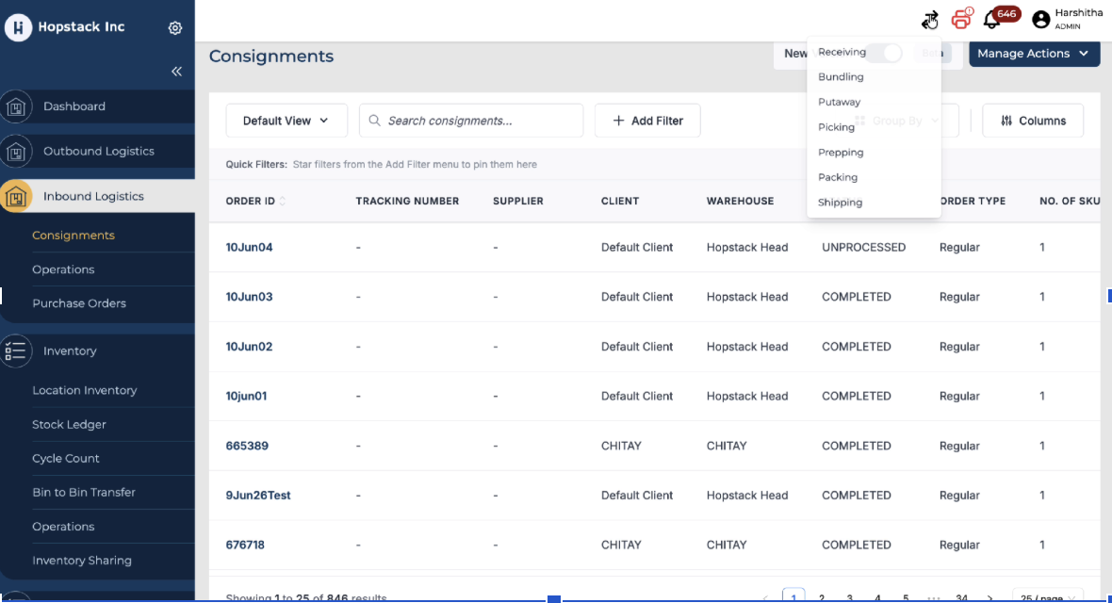Image resolution: width=1112 pixels, height=603 pixels.
Task: Click the Dashboard warehouse icon
Action: (16, 107)
